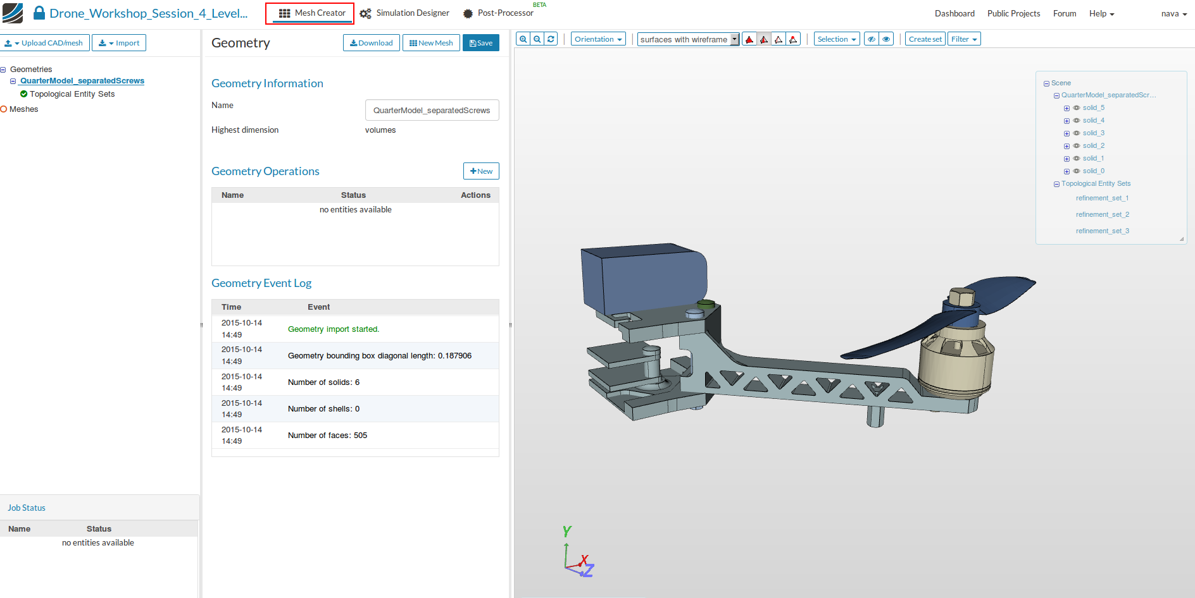Toggle visibility of solid_0
1195x598 pixels.
[x=1076, y=171]
